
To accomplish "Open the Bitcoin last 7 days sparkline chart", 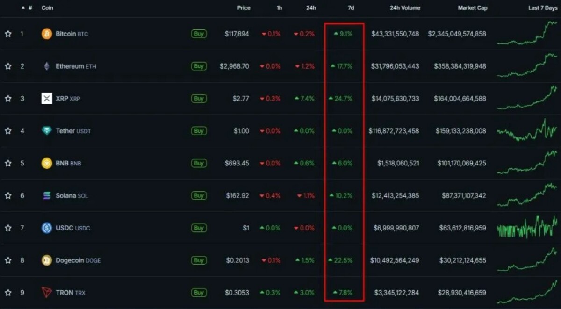I will pos(527,33).
